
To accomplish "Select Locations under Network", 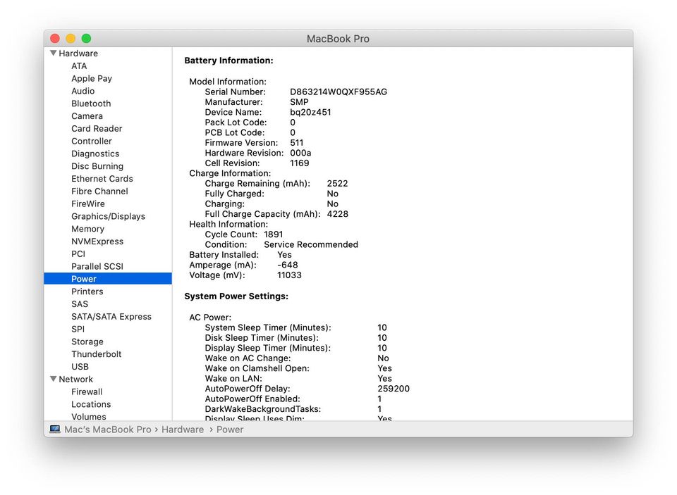I will [91, 404].
